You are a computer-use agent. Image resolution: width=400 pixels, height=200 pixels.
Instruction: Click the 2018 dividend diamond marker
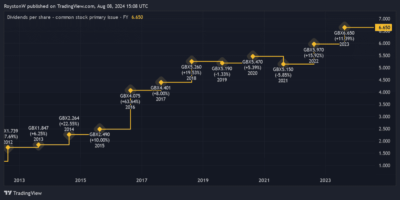click(191, 61)
